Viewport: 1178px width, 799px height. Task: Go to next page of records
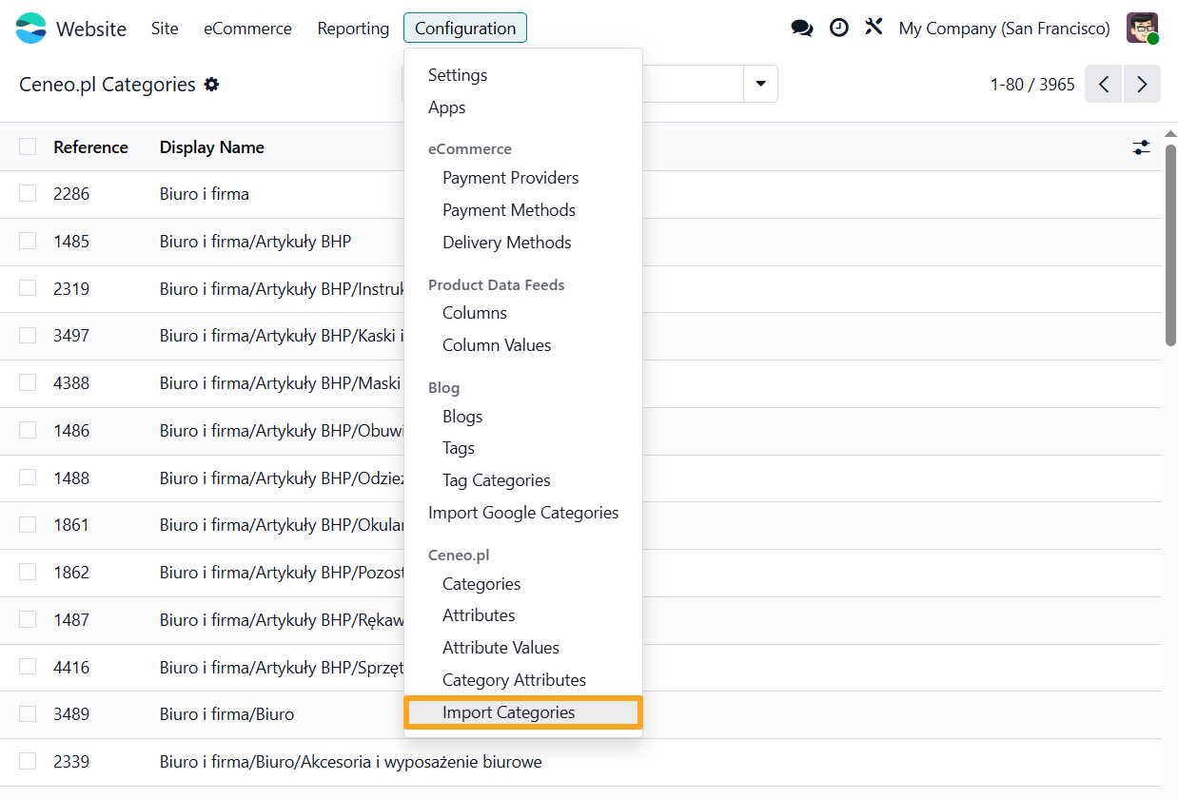tap(1142, 84)
